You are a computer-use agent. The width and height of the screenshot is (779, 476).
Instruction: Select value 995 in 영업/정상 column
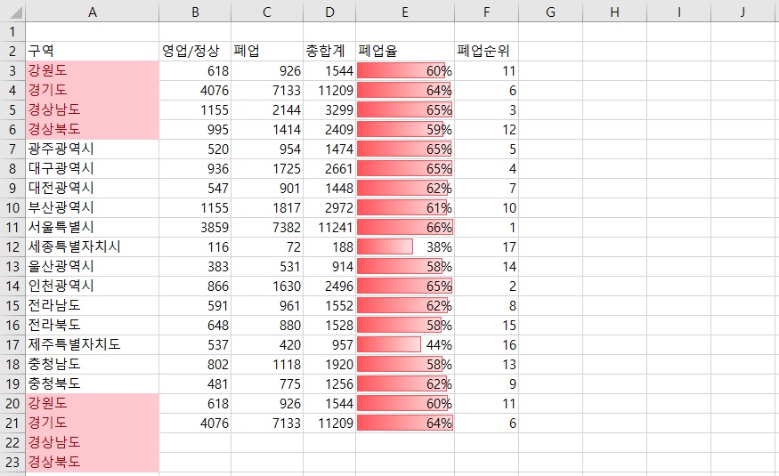coord(195,130)
